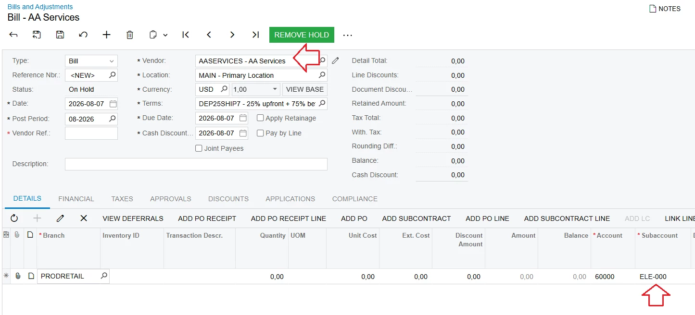The image size is (695, 315).
Task: Click ADD SUBCONTRACT LINE
Action: (567, 218)
